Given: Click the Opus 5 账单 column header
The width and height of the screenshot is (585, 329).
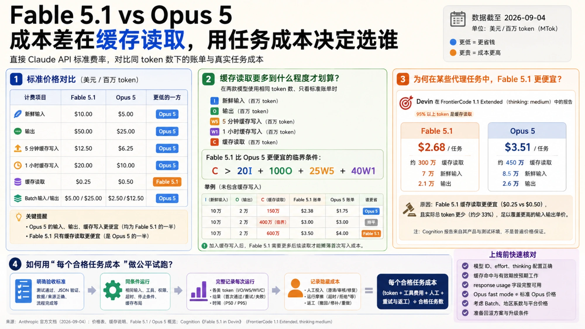Looking at the screenshot, I should tap(342, 200).
